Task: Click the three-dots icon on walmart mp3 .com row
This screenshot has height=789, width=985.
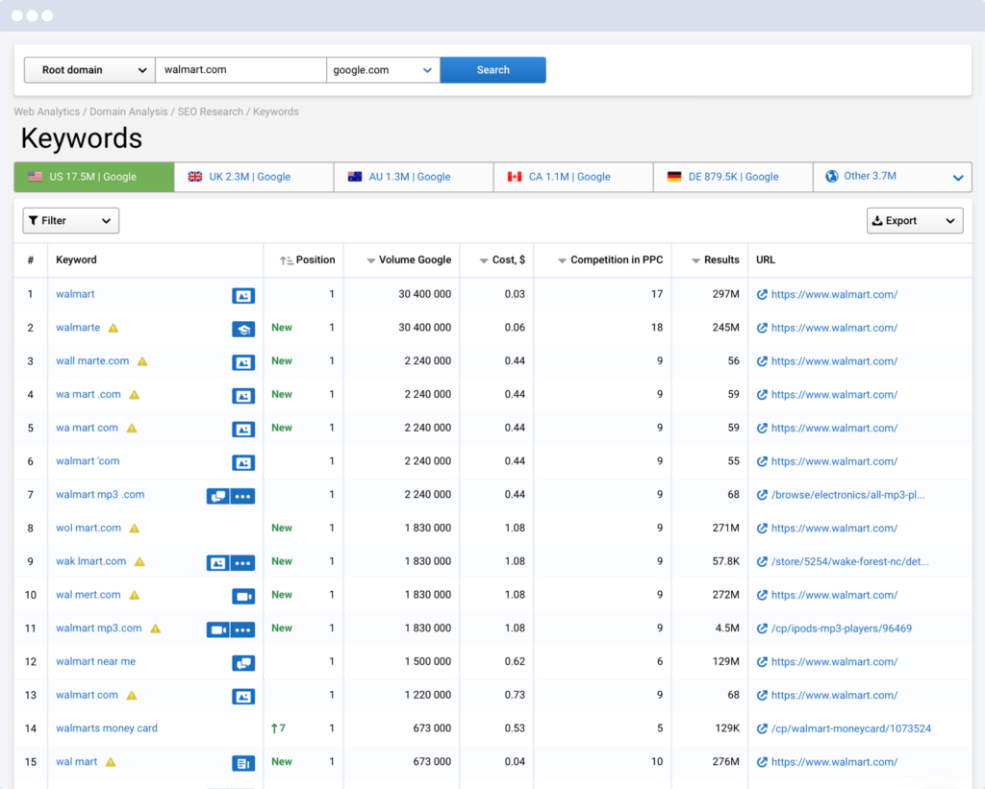Action: click(242, 496)
